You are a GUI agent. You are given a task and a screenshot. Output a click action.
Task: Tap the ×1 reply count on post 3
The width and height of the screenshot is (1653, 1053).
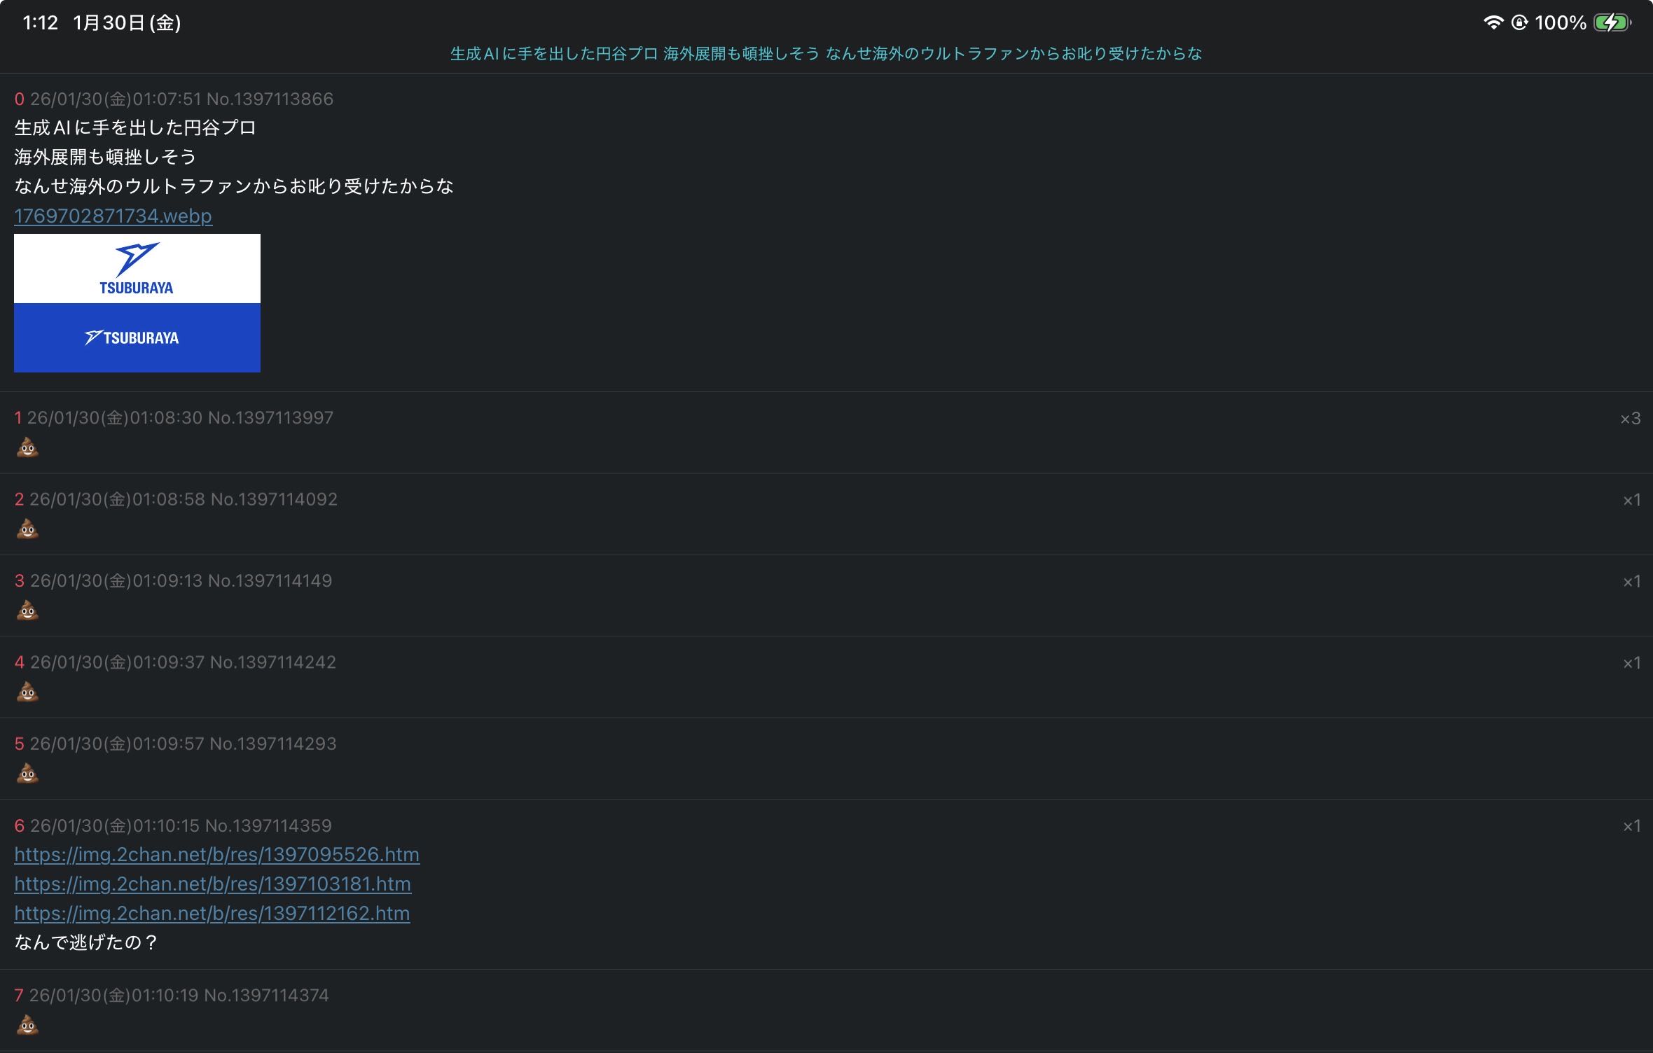point(1631,581)
